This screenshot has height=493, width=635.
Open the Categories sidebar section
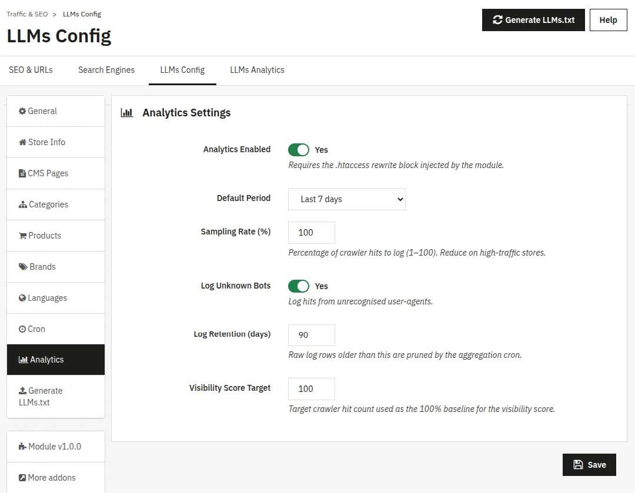tap(56, 204)
